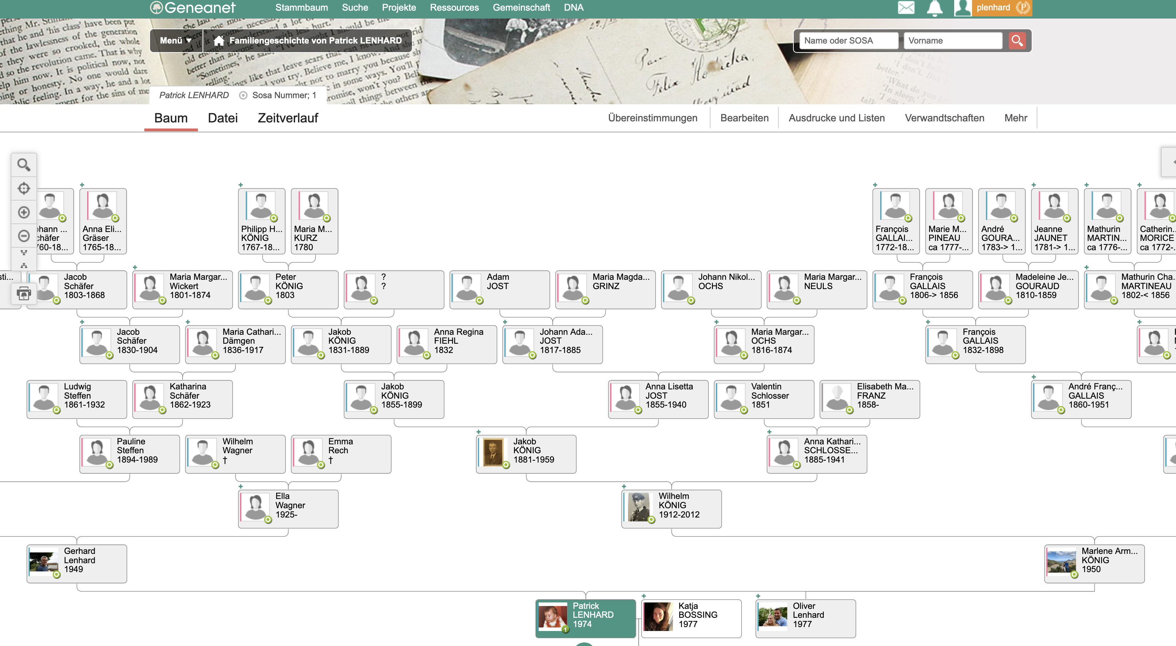This screenshot has height=646, width=1176.
Task: Expand ancestors above Philipp H. KÖNIG
Action: [x=240, y=185]
